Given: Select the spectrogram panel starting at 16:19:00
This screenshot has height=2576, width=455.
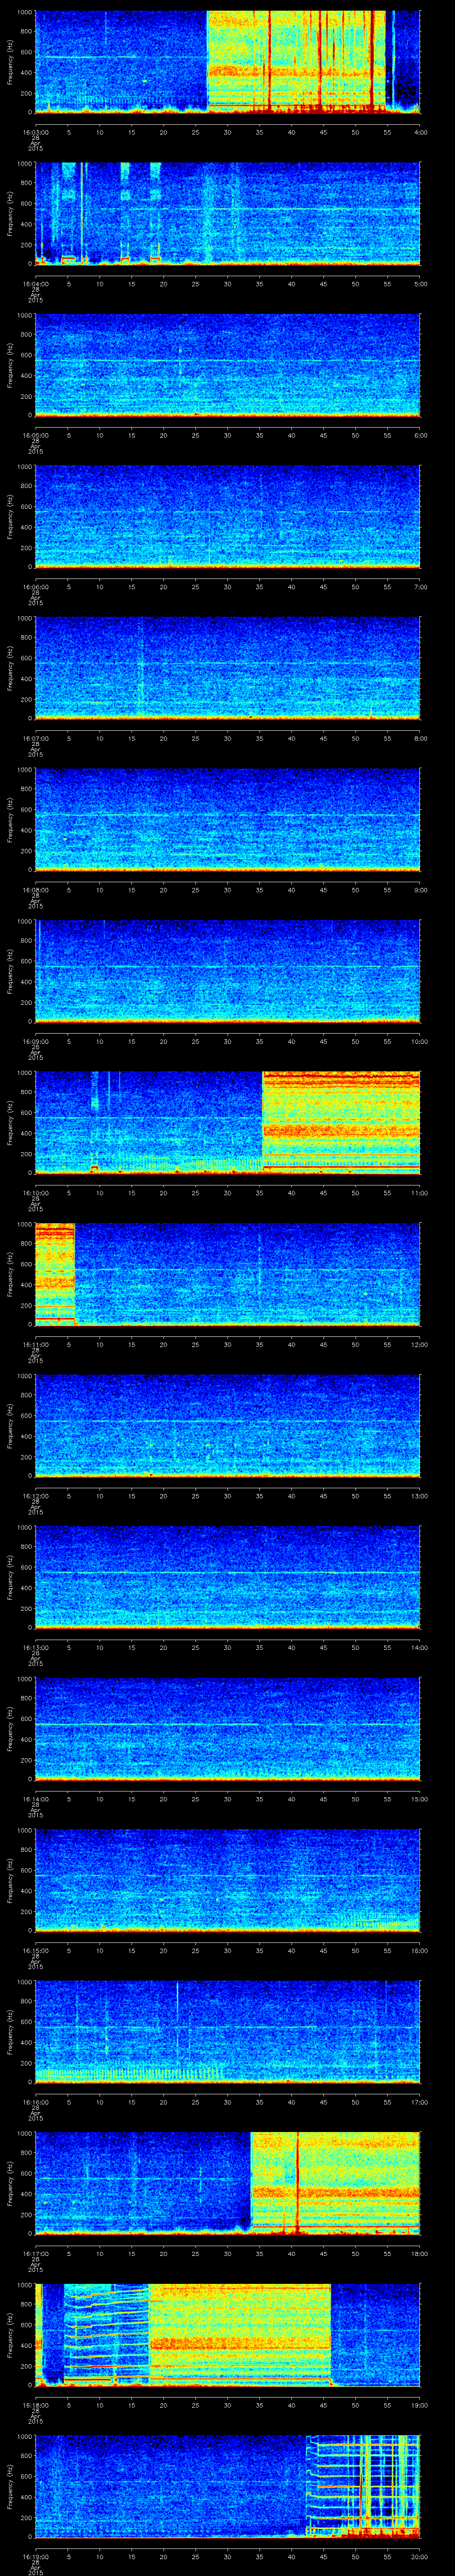Looking at the screenshot, I should pos(228,2487).
